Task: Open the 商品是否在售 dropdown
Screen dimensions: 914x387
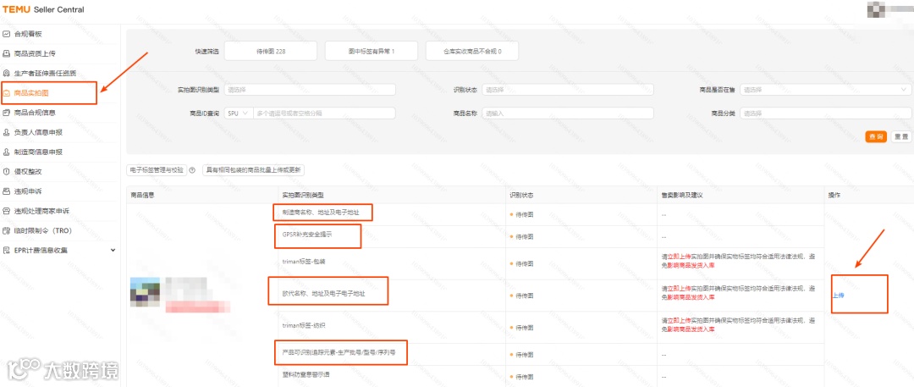Action: coord(825,90)
